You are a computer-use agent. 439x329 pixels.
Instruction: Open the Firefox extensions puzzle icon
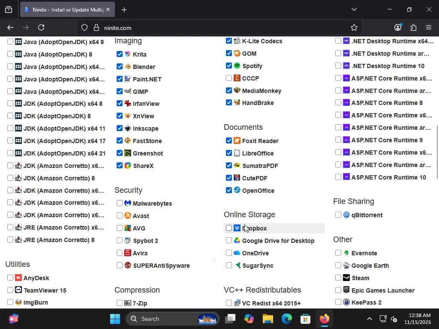point(413,27)
